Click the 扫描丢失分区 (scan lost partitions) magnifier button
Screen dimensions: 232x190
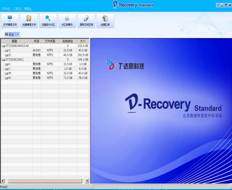(48, 20)
